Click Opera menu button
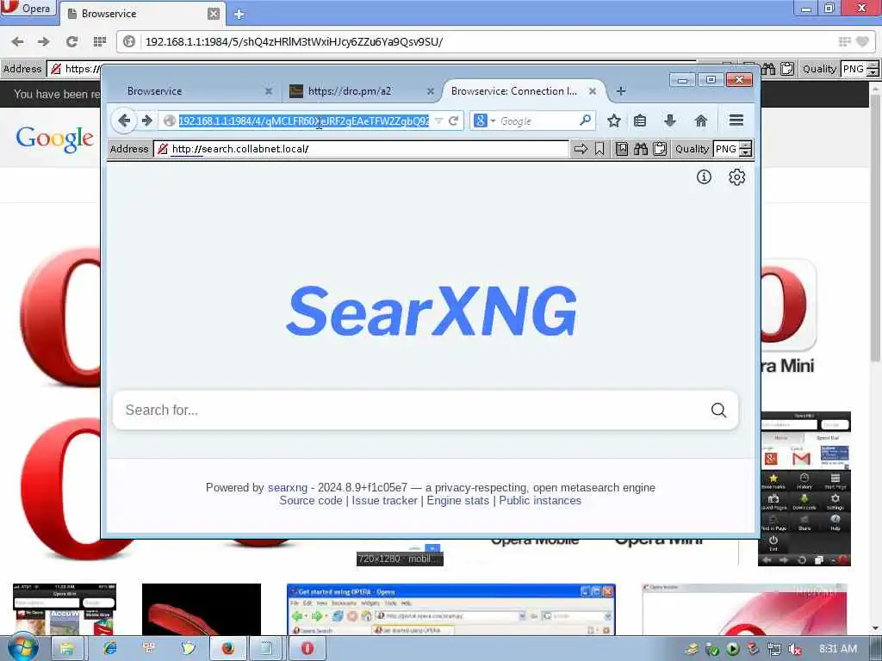 coord(27,9)
